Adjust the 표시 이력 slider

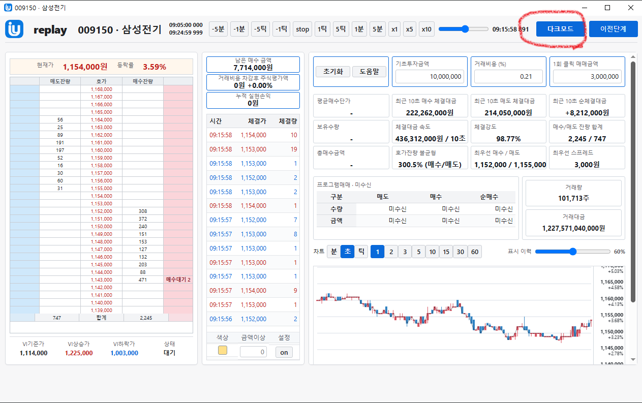573,251
